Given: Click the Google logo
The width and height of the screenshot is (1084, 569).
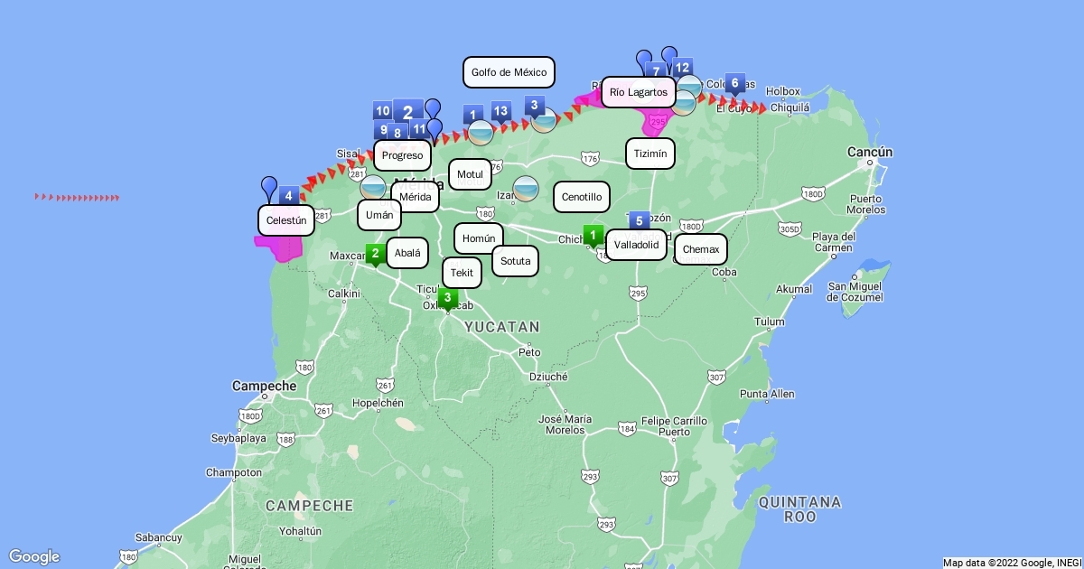Looking at the screenshot, I should [x=34, y=556].
